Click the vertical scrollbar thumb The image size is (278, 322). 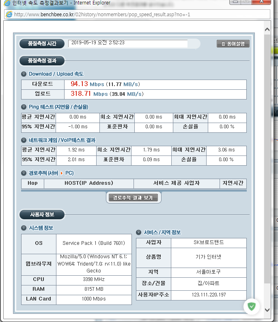tap(267, 158)
